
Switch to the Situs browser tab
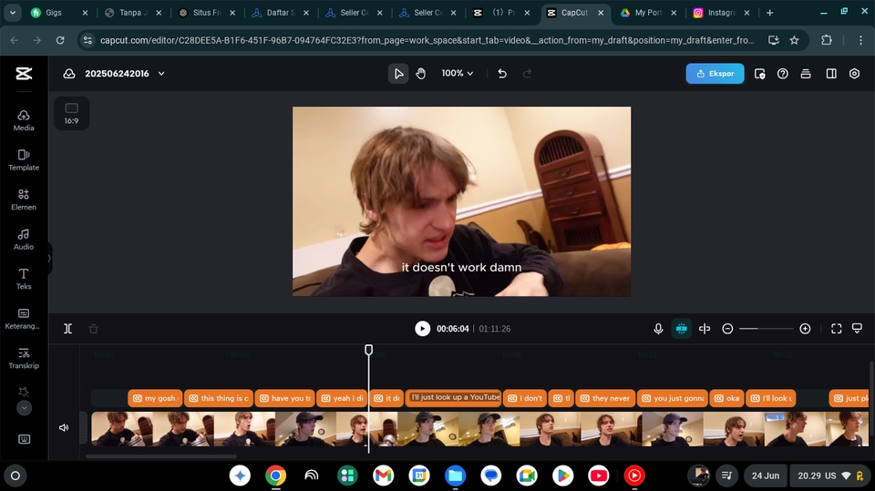point(207,12)
